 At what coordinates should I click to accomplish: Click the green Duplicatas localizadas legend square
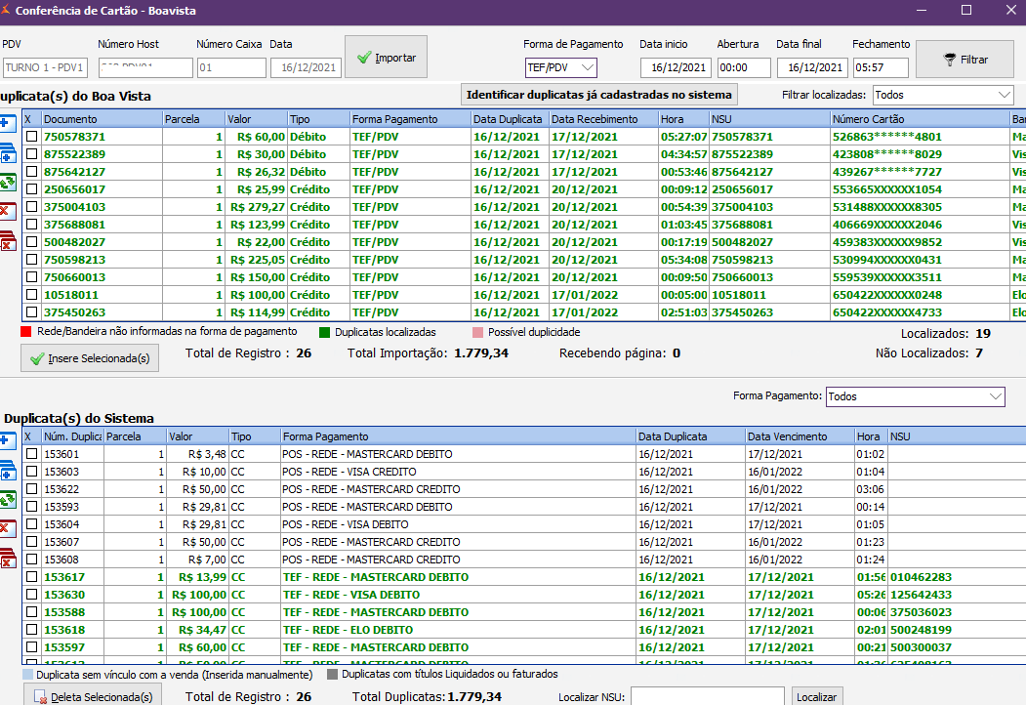point(326,332)
